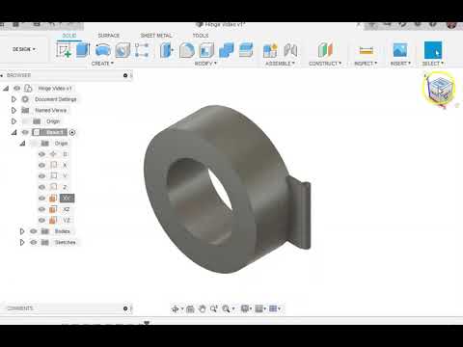Select the Shell tool
The image size is (463, 347).
(x=206, y=50)
